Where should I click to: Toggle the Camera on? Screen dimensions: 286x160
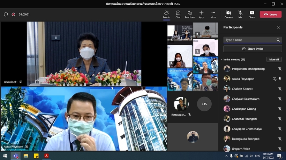click(228, 15)
